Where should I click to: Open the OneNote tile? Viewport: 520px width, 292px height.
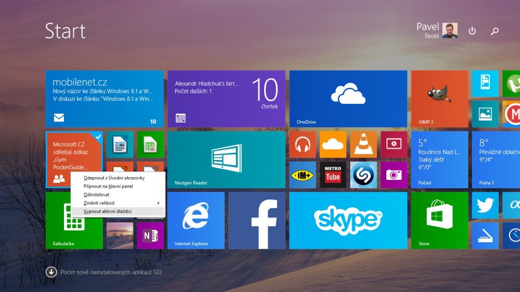coord(150,236)
